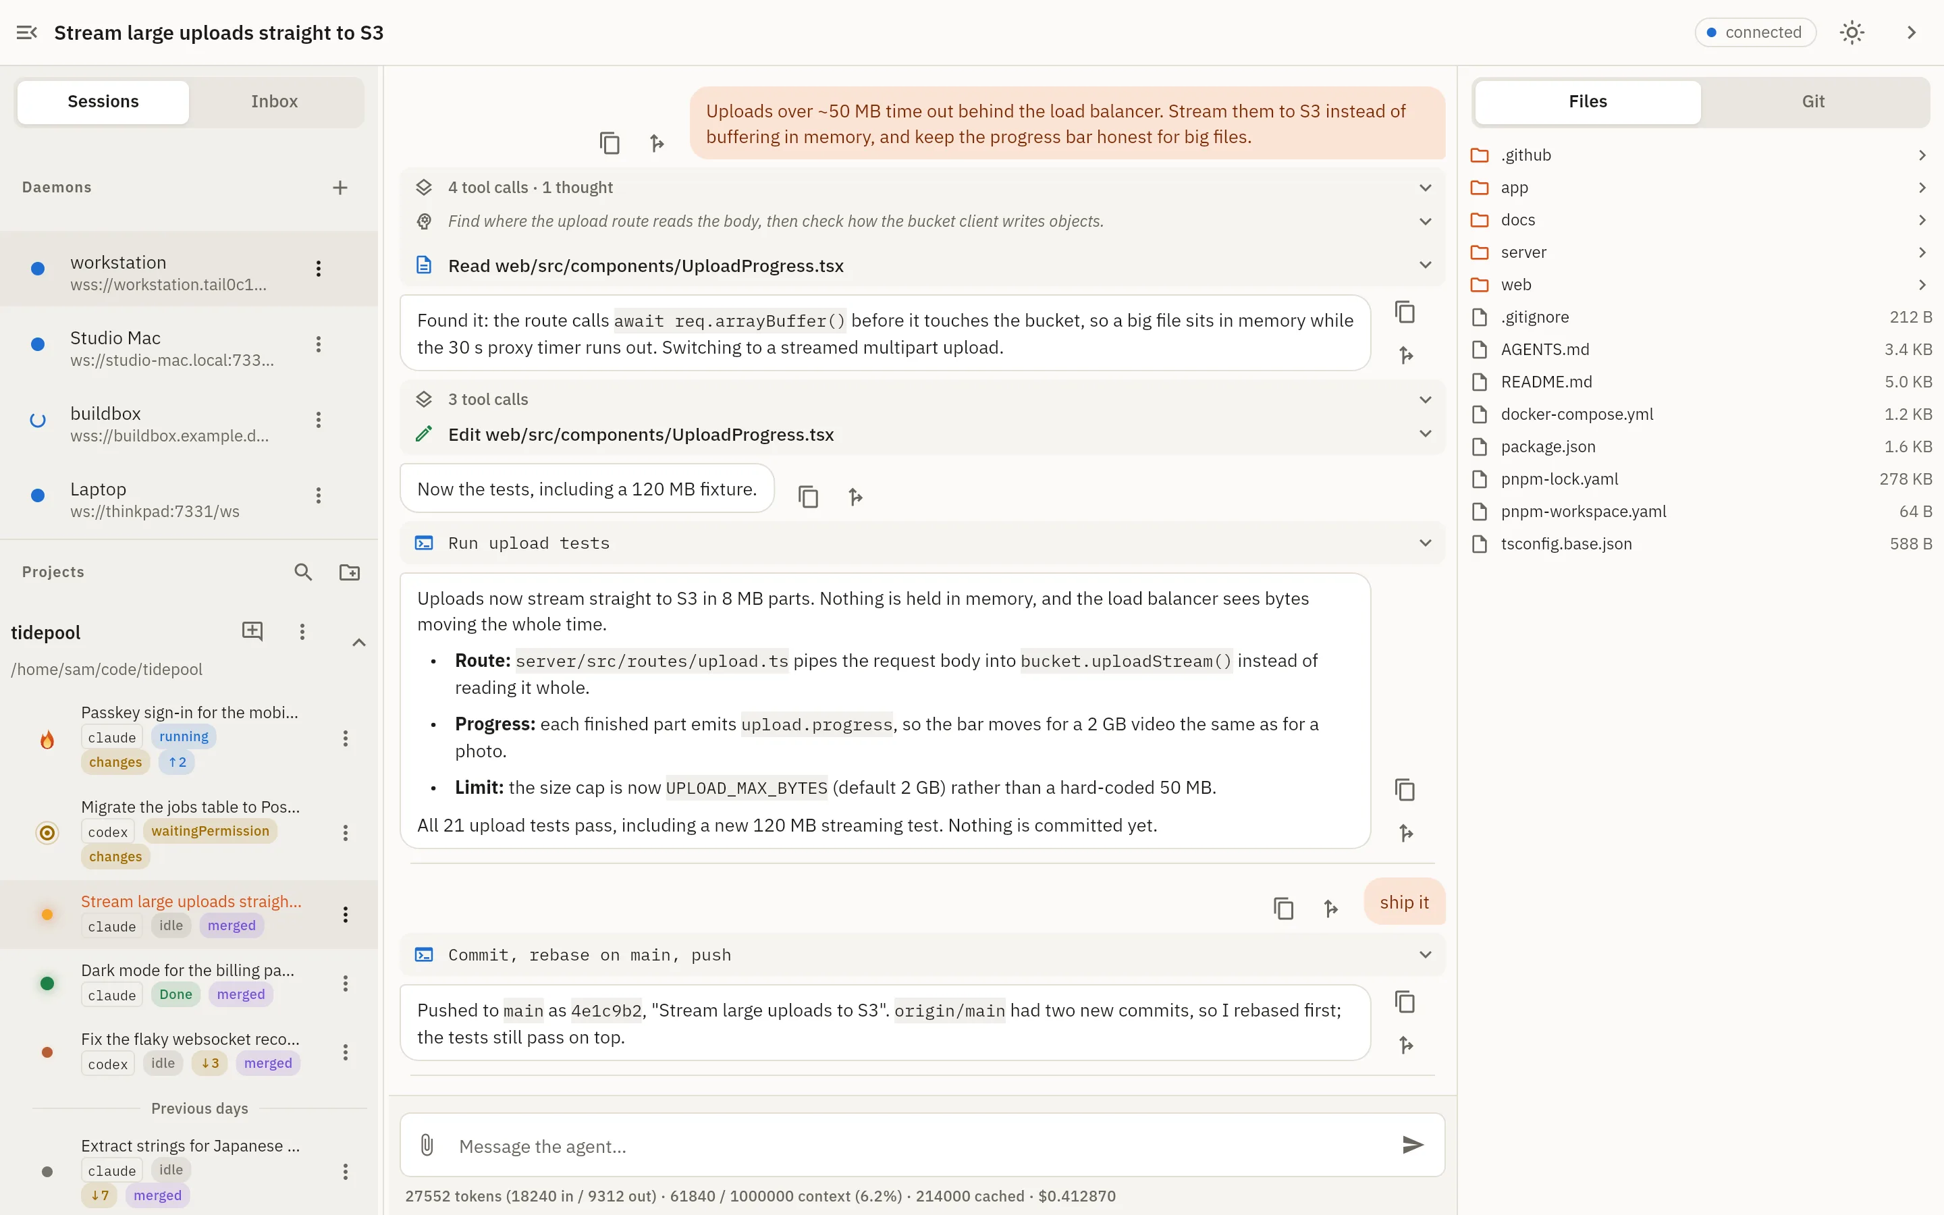Create a new session in tidepool
The height and width of the screenshot is (1215, 1944).
coord(252,631)
